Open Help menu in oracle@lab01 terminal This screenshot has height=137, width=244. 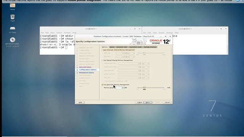[x=176, y=33]
